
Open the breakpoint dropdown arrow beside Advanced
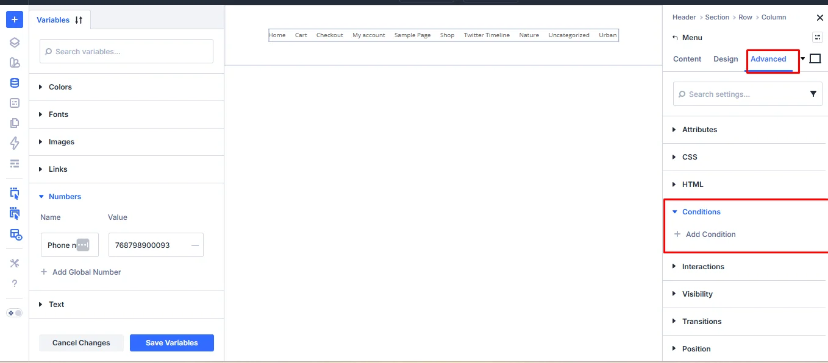coord(803,59)
